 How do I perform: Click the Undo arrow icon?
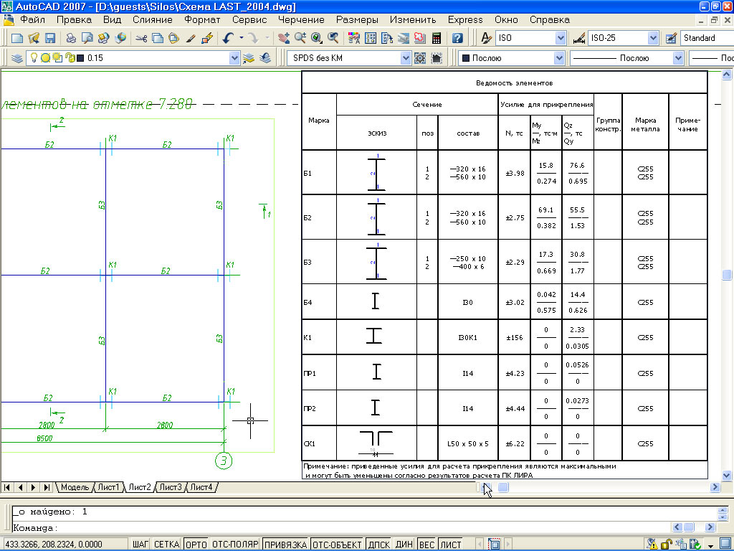[x=227, y=38]
